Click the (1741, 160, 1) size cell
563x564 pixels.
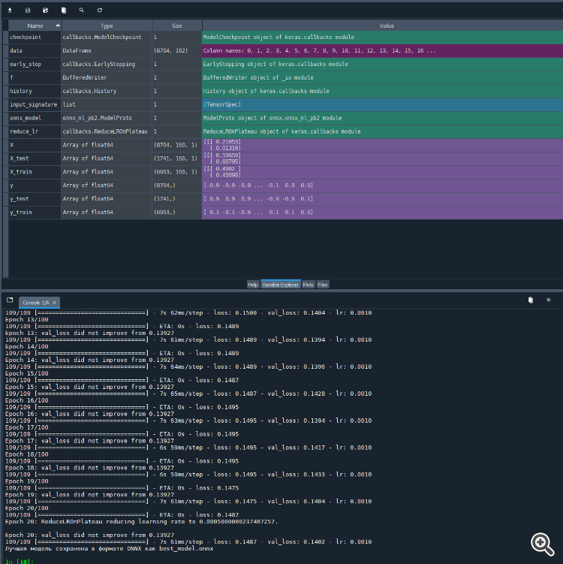(x=177, y=158)
